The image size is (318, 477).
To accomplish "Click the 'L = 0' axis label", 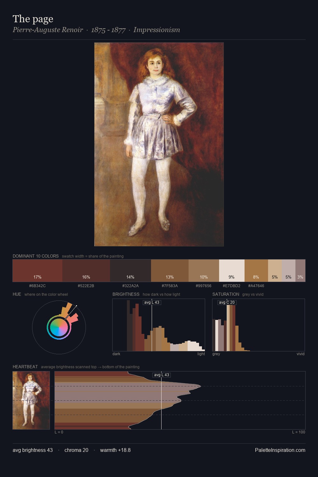I will [x=59, y=432].
